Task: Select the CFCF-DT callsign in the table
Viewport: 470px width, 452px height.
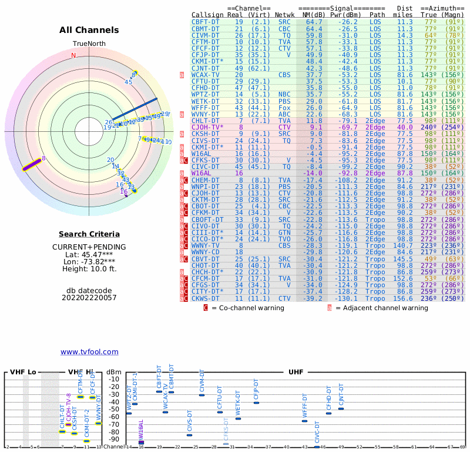Action: [205, 49]
